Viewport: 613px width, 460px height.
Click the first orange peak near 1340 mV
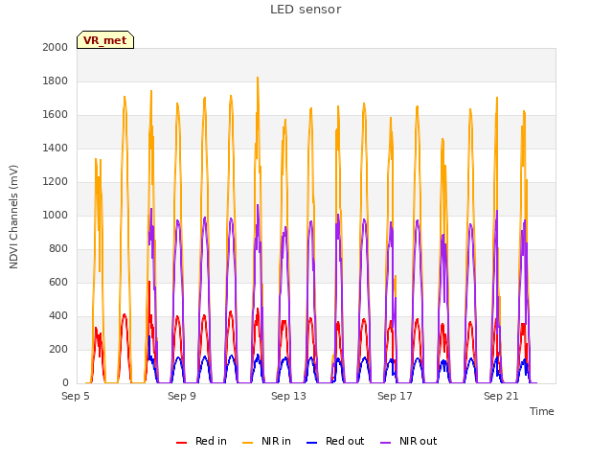[96, 160]
